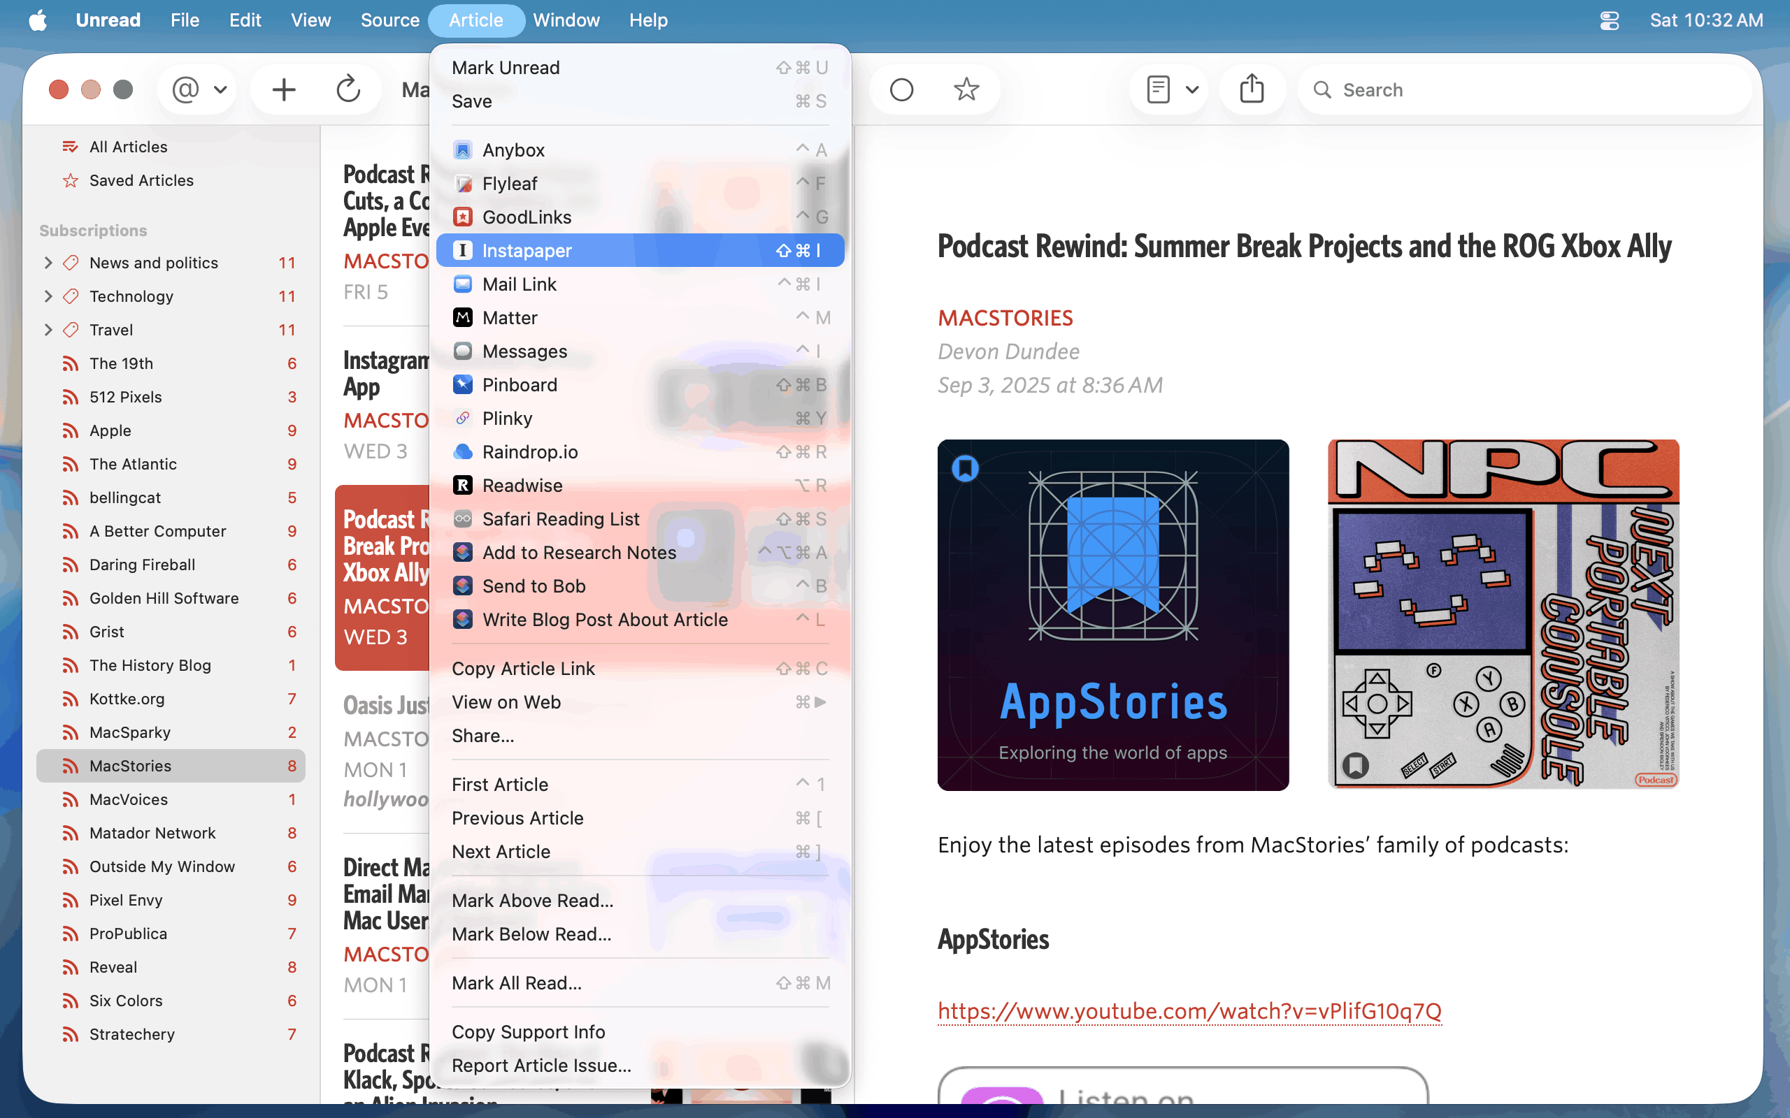Toggle the read/unread circle button

[x=901, y=89]
